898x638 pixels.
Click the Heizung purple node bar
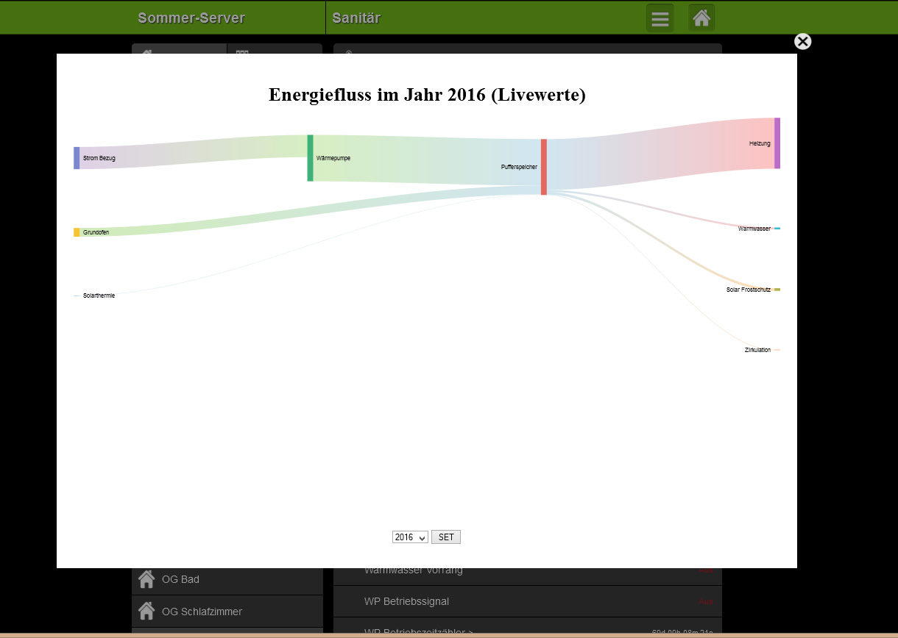coord(777,143)
